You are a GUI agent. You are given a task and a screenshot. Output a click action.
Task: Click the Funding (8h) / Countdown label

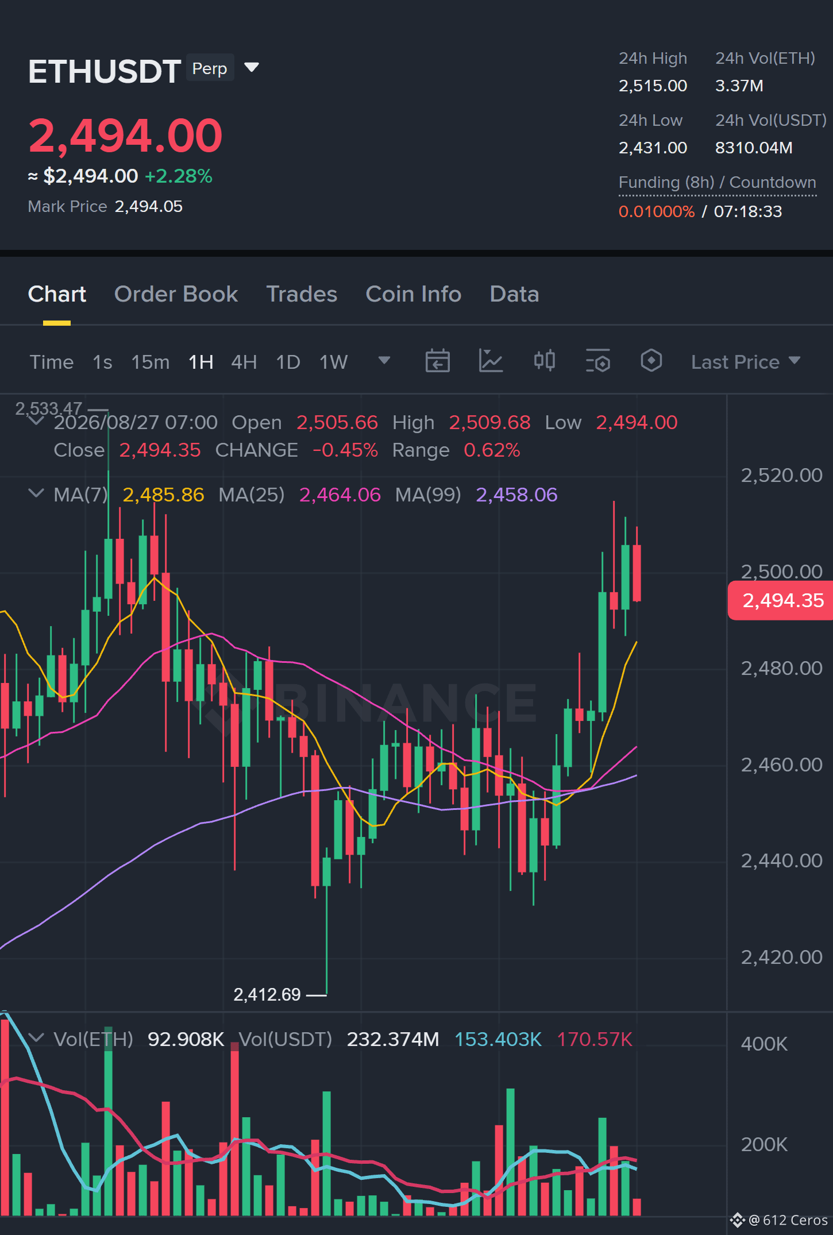718,183
